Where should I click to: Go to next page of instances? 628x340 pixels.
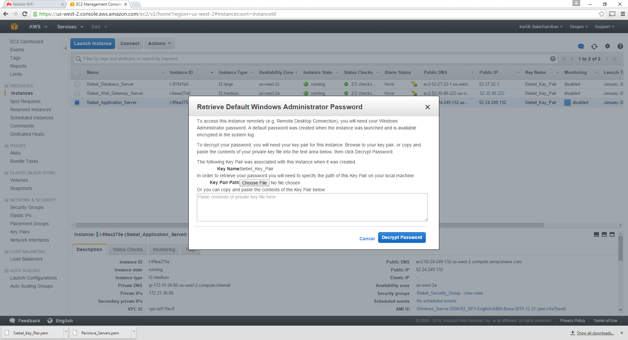tap(607, 59)
